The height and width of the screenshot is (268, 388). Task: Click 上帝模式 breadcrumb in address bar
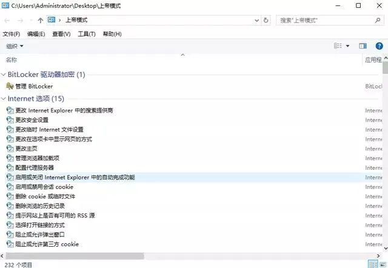click(x=76, y=20)
